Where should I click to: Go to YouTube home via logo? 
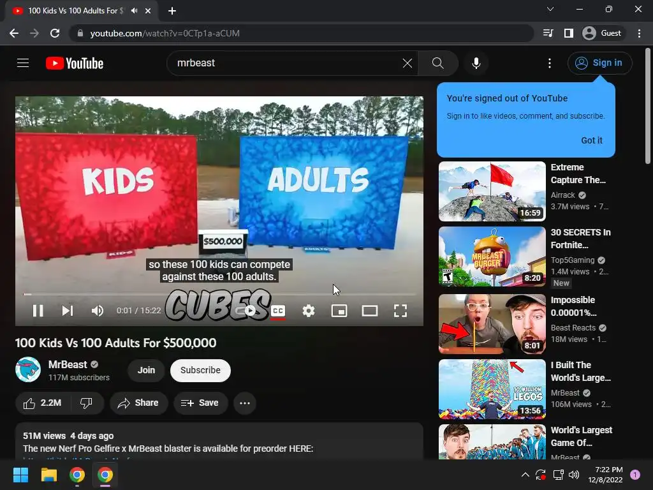tap(75, 63)
